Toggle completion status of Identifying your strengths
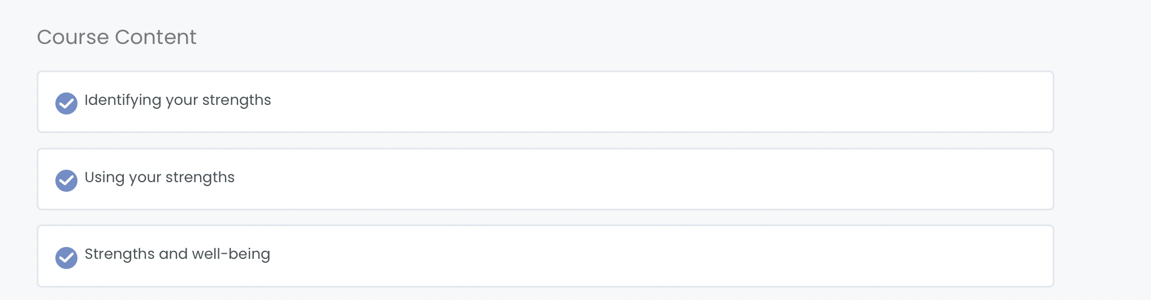This screenshot has height=300, width=1151. (x=66, y=103)
